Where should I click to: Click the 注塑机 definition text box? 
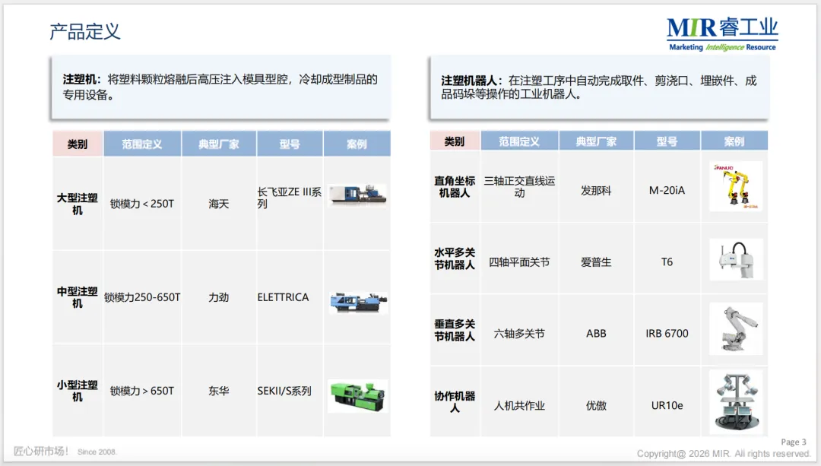[221, 87]
